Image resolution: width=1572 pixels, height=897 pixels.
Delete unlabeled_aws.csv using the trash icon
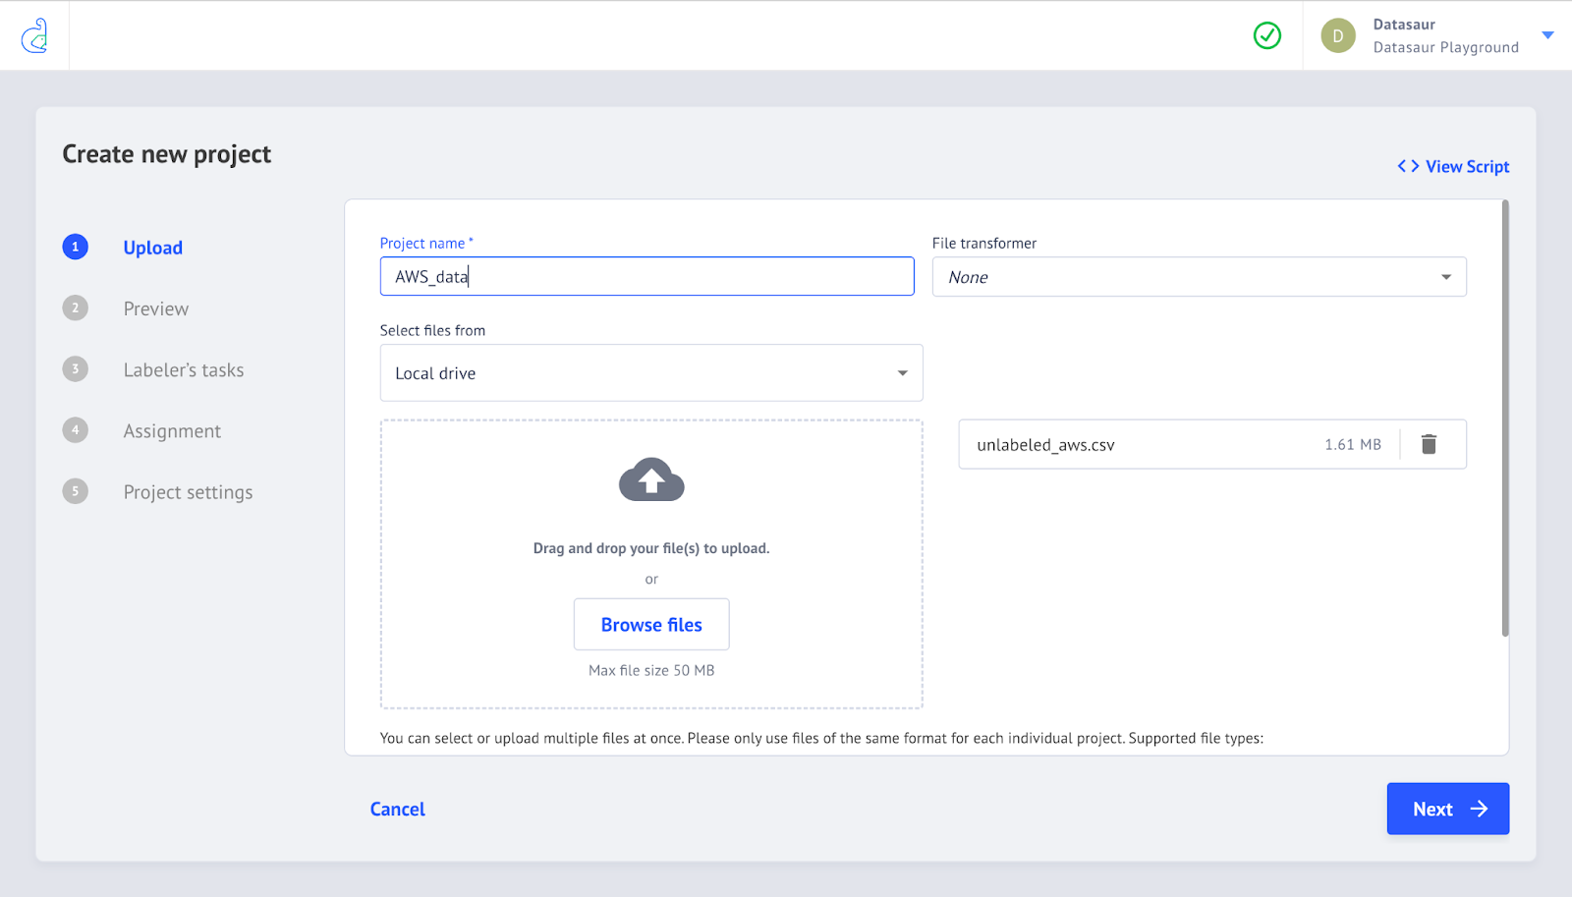pos(1429,444)
